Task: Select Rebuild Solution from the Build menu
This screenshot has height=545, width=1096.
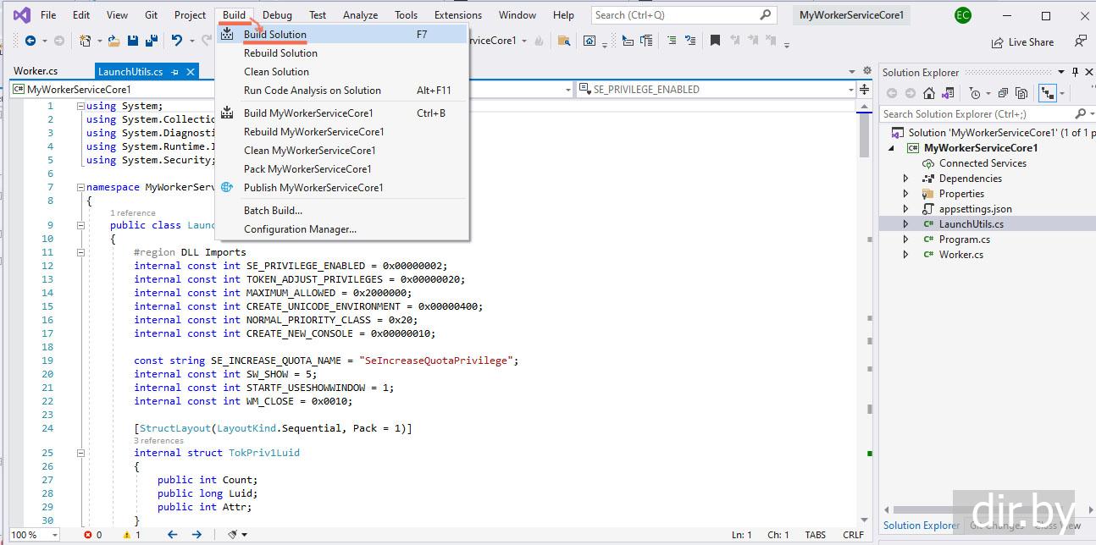Action: 280,53
